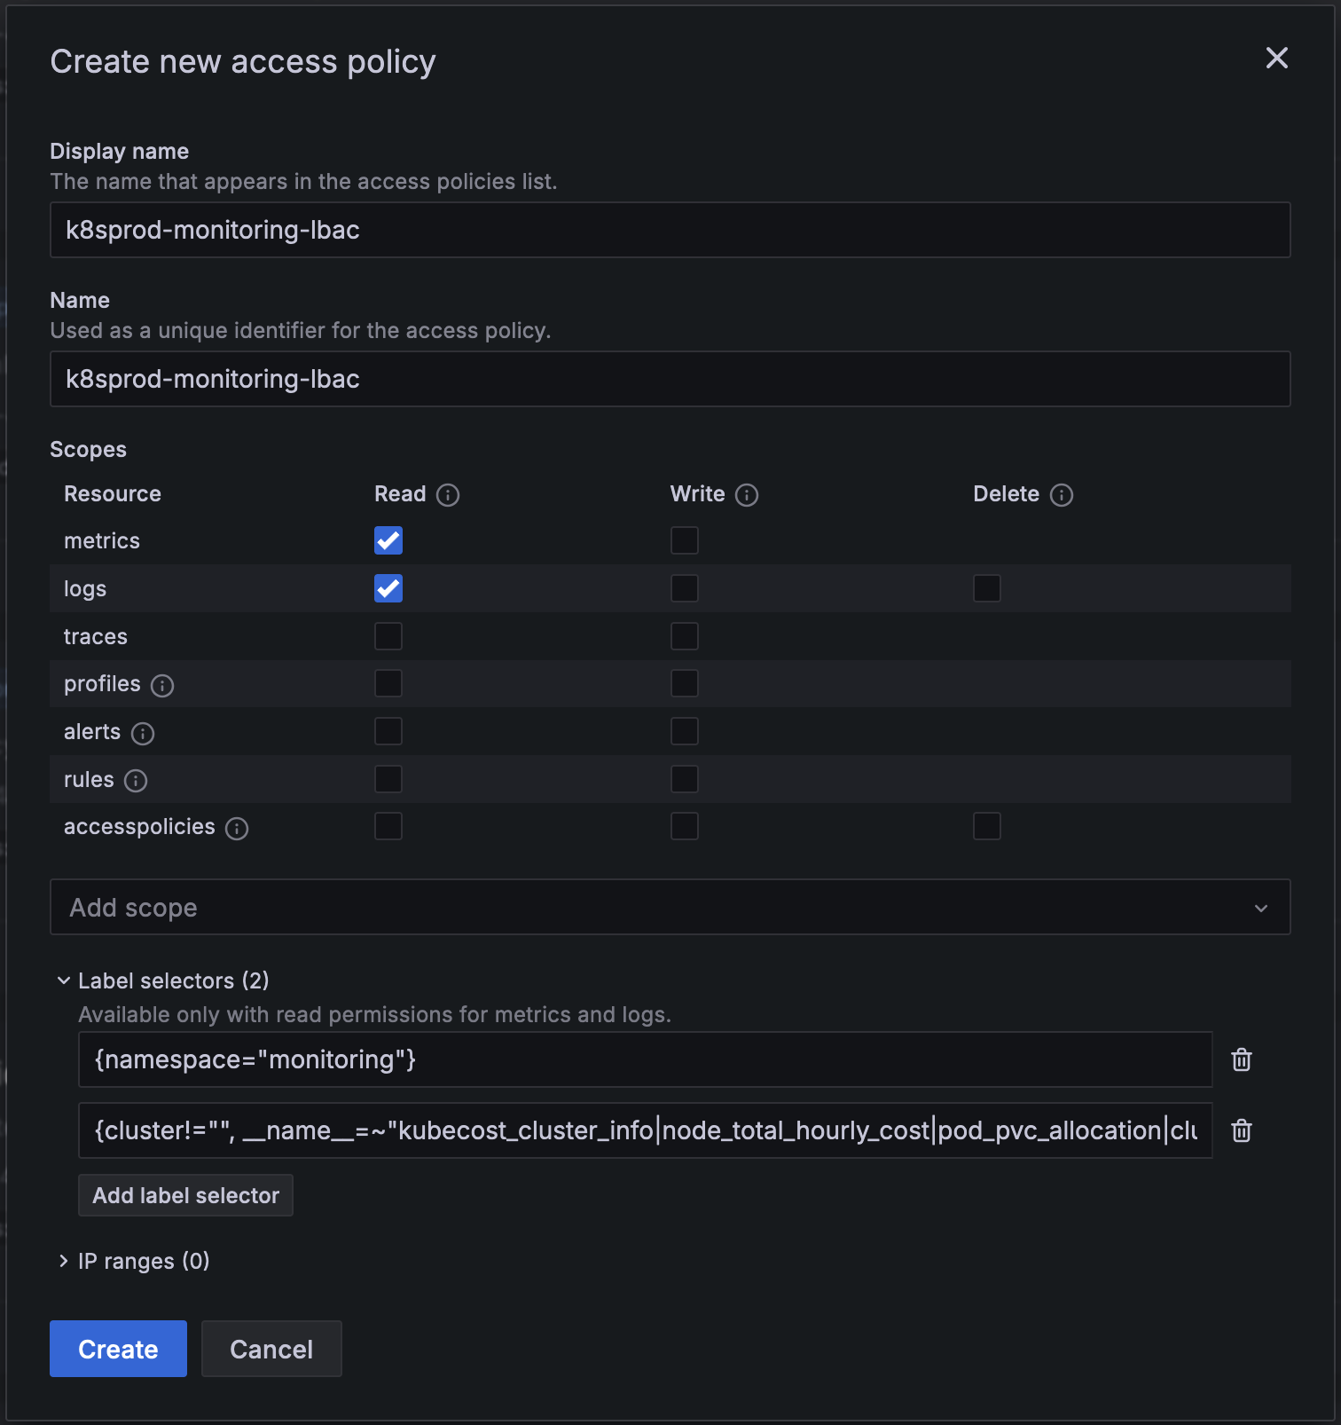Viewport: 1341px width, 1425px height.
Task: Click the Write scope info icon
Action: coord(747,495)
